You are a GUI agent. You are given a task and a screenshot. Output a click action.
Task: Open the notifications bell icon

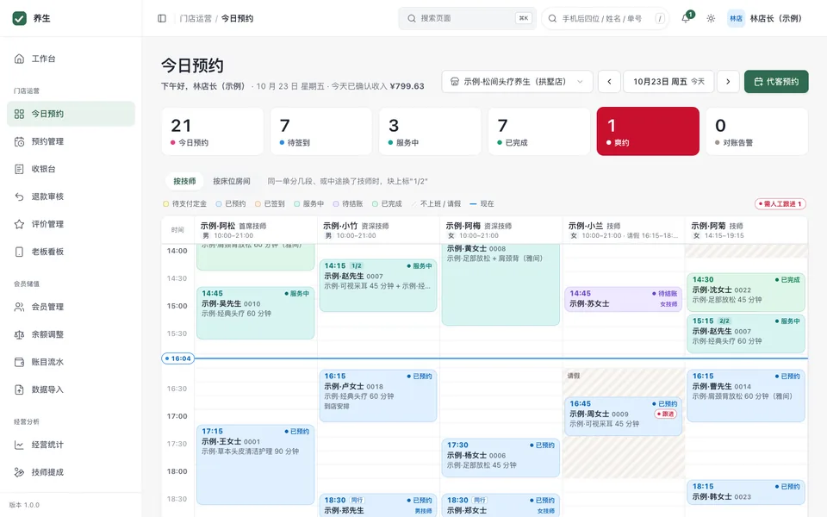click(685, 18)
